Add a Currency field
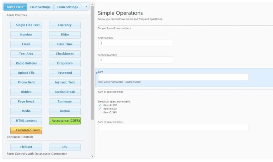The height and width of the screenshot is (162, 273). click(x=65, y=25)
